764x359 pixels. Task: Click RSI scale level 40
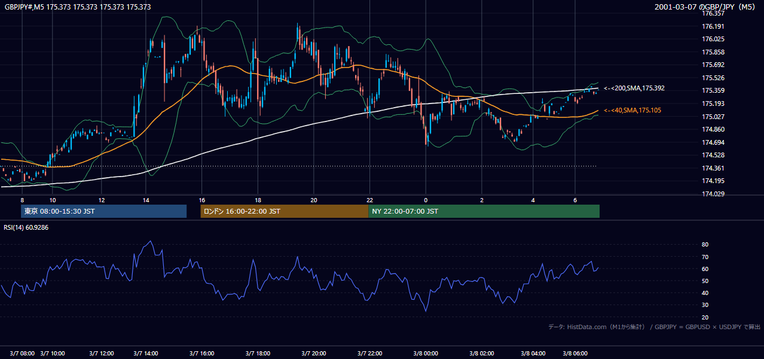point(705,293)
